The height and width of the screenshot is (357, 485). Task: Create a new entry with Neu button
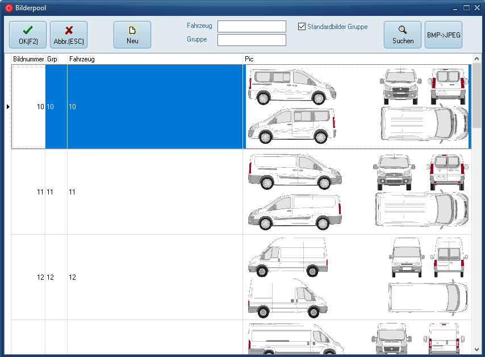(x=132, y=35)
